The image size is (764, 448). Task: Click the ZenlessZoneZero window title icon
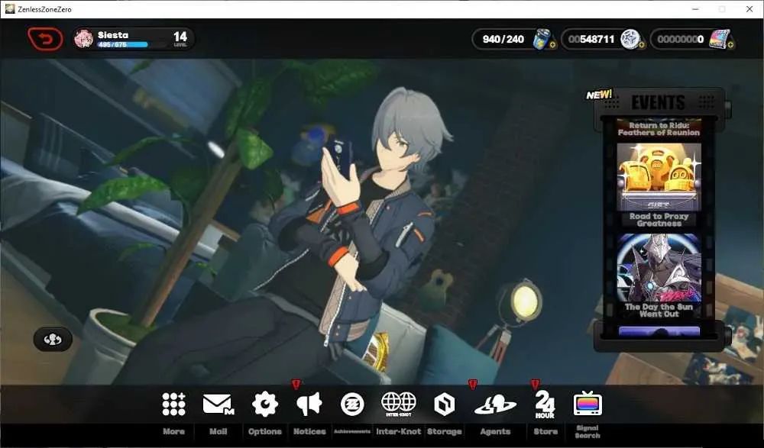9,8
